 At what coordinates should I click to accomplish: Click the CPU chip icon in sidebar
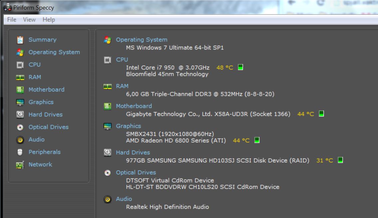pos(20,65)
